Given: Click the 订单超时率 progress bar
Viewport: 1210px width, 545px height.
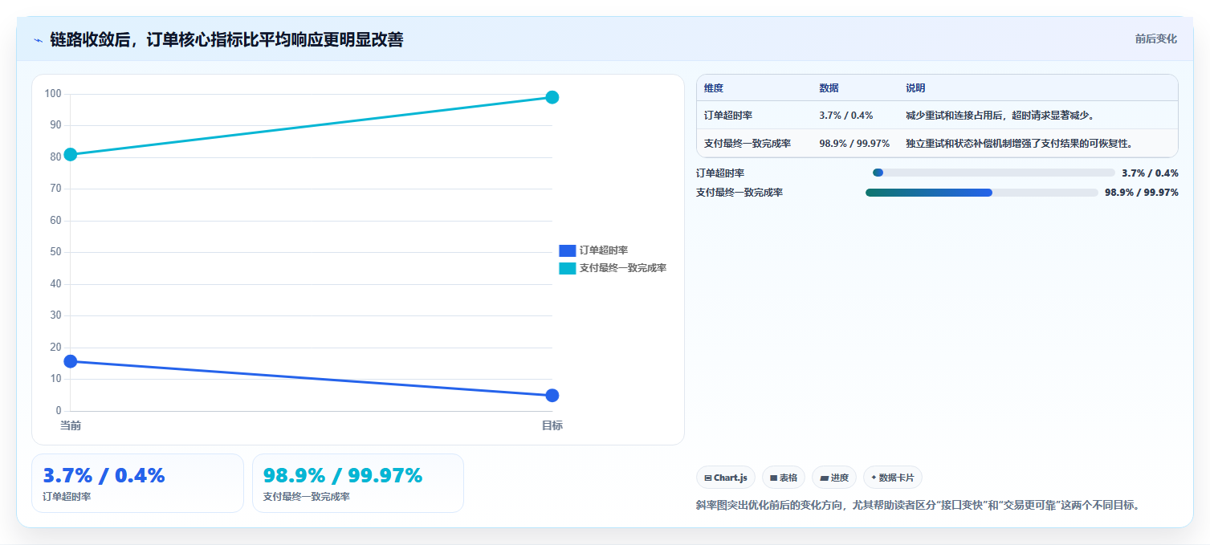Looking at the screenshot, I should 994,173.
